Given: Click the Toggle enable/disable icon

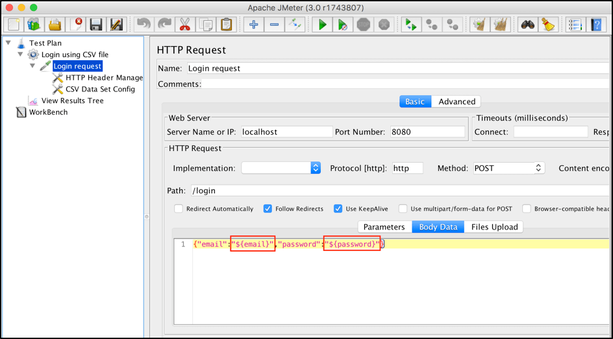Looking at the screenshot, I should (x=295, y=25).
